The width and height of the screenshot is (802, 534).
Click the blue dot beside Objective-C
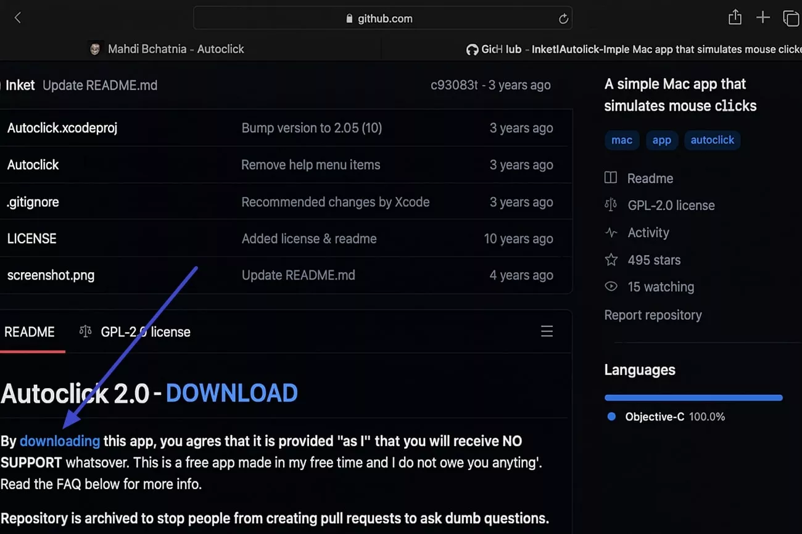(x=611, y=416)
